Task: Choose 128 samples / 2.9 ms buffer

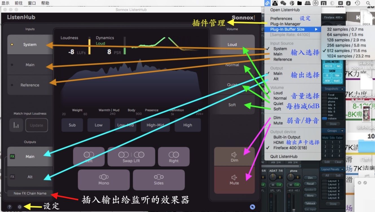Action: pos(348,40)
